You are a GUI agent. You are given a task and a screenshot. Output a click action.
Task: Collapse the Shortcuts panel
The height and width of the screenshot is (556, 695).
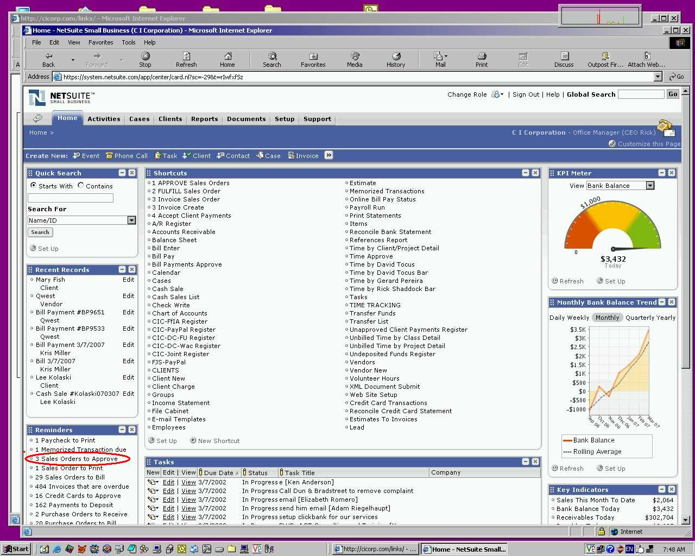[x=526, y=173]
